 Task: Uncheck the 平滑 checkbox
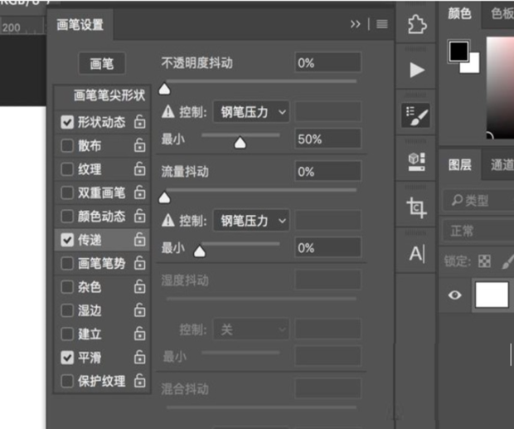coord(67,358)
